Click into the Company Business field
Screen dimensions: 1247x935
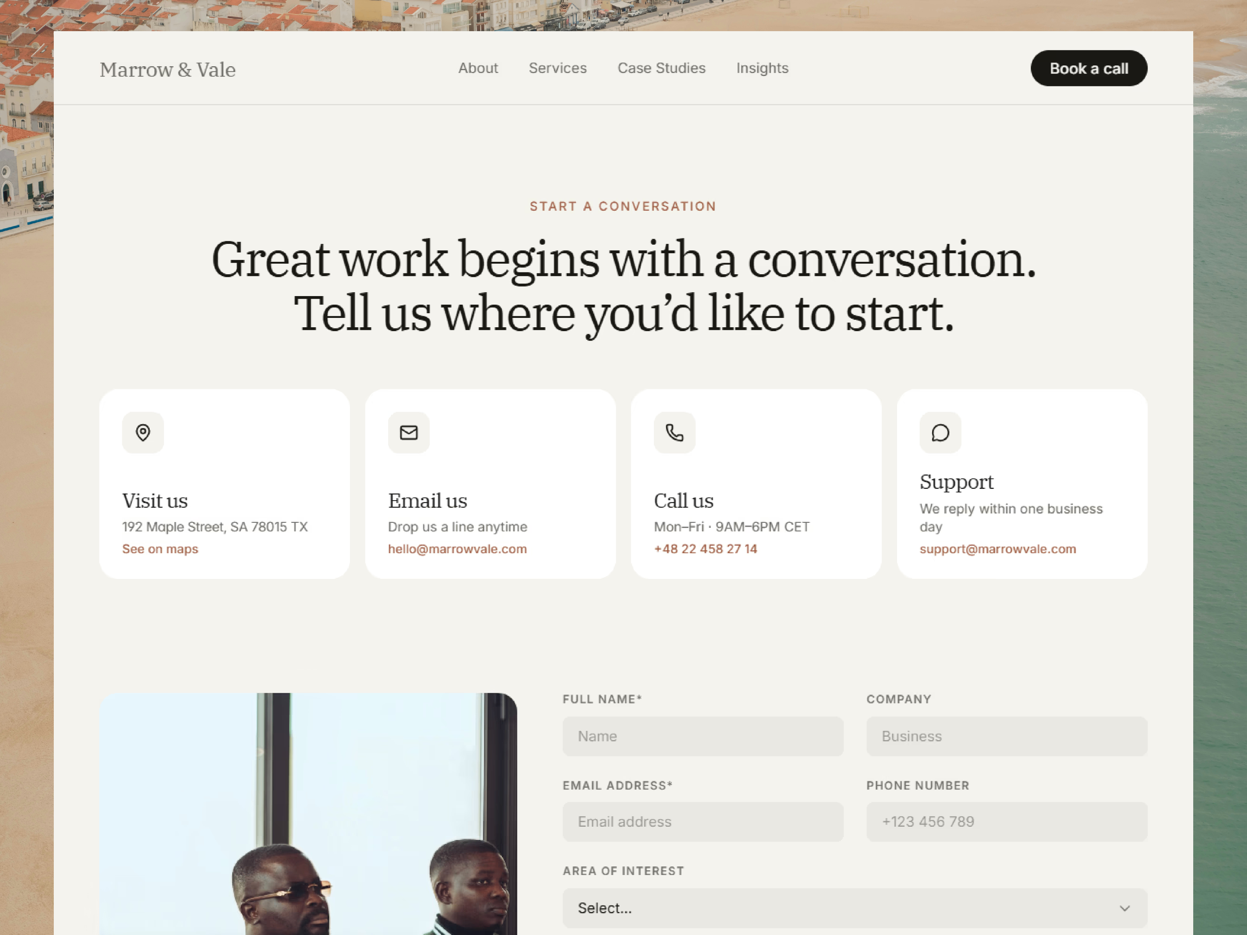click(1006, 736)
